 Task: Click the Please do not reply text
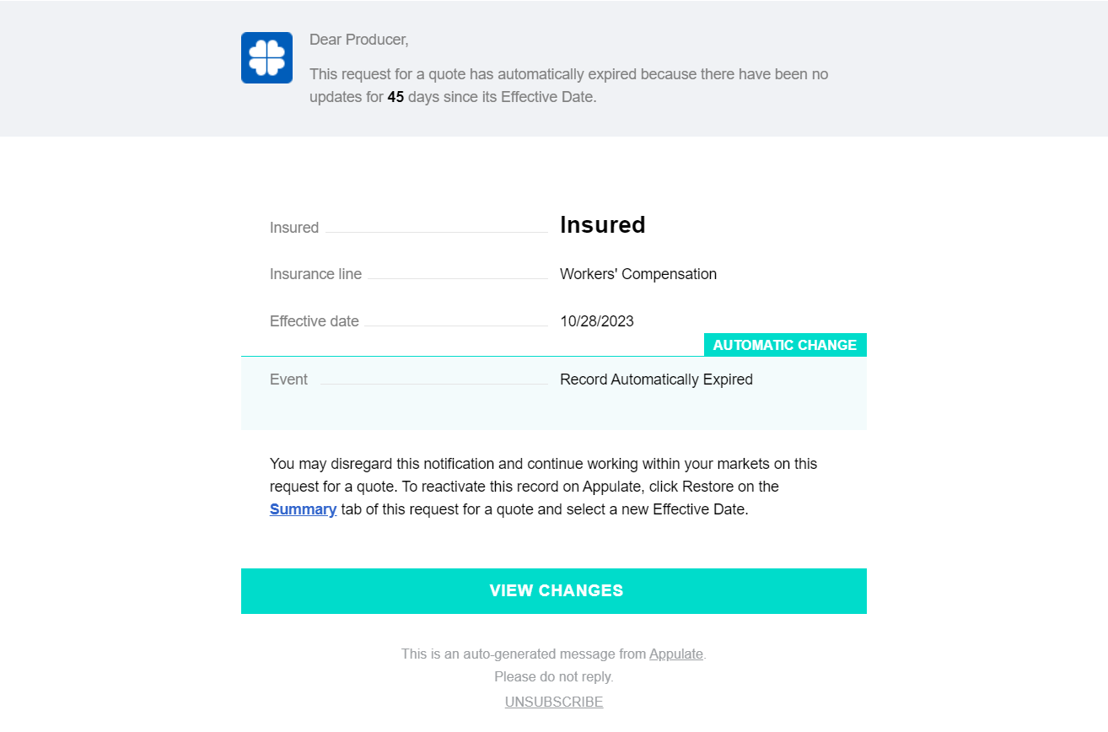click(553, 676)
